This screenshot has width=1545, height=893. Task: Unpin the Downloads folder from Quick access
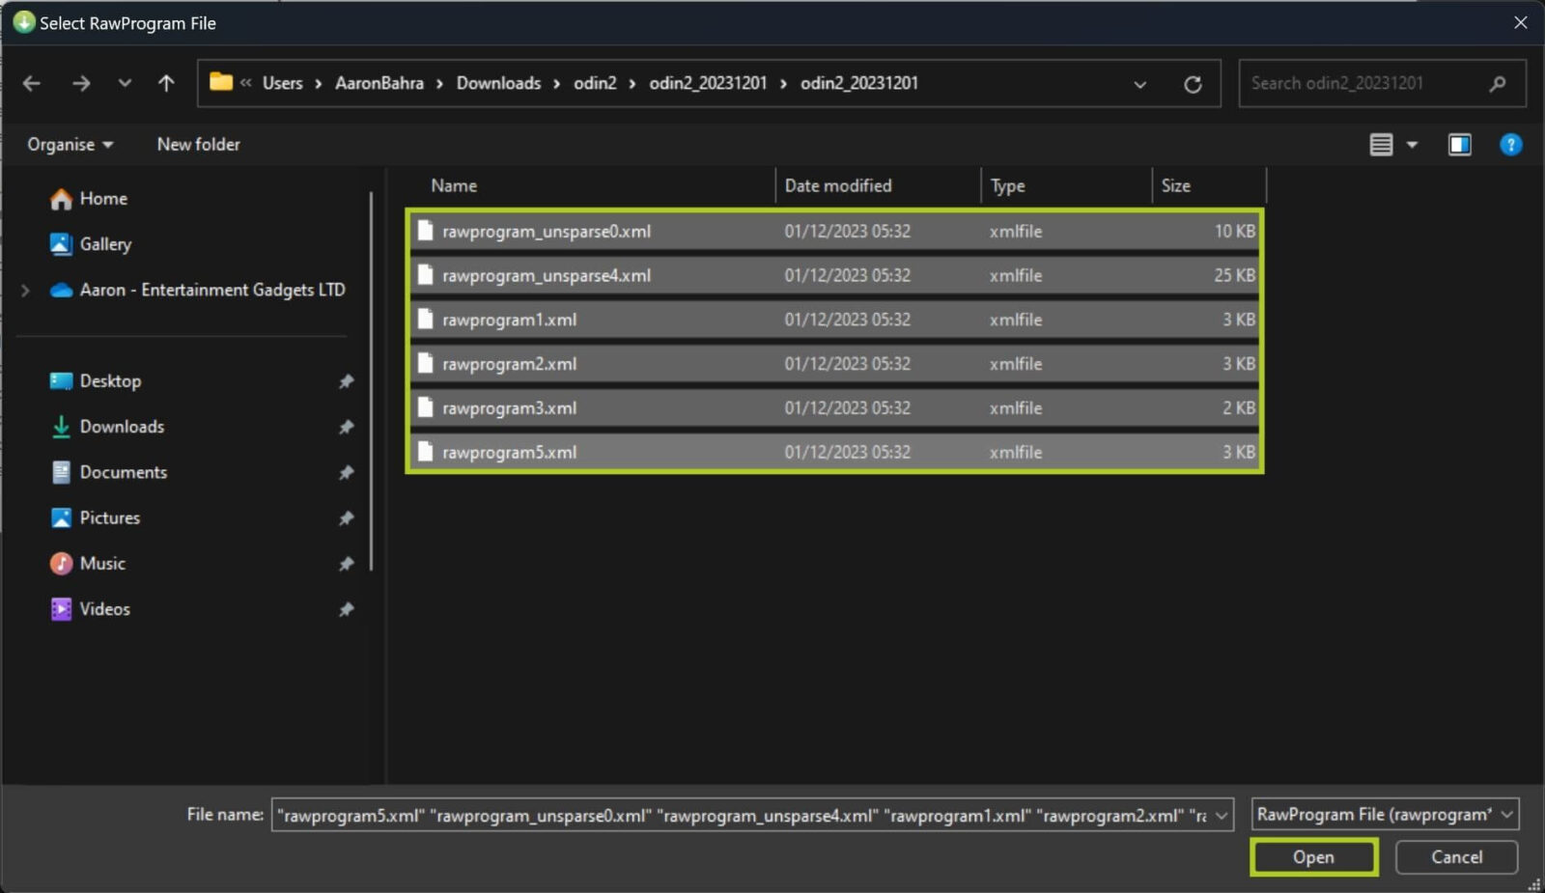(346, 427)
